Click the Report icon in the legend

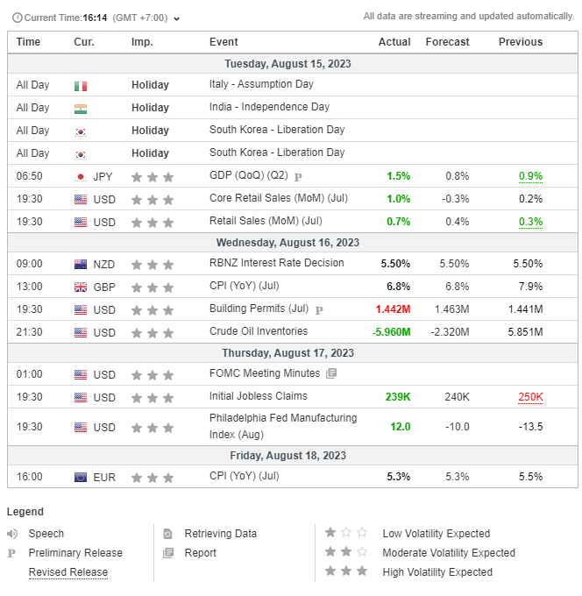tap(168, 553)
